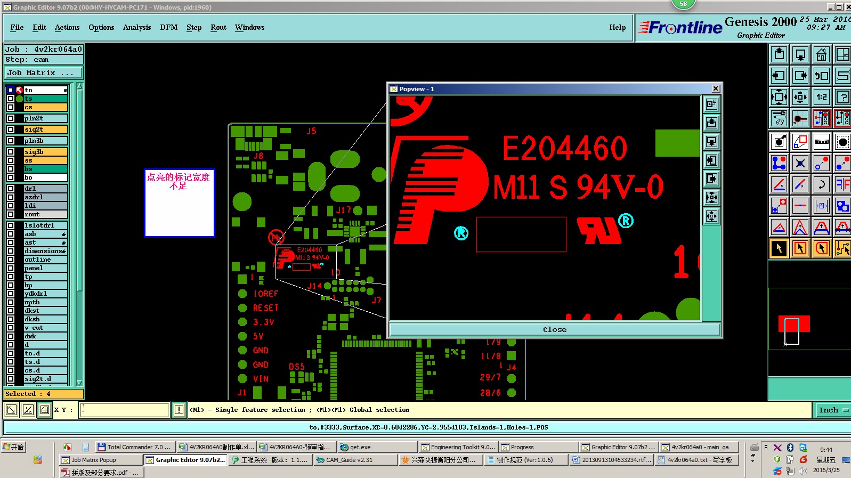
Task: Open the Windows menu
Action: pos(249,27)
